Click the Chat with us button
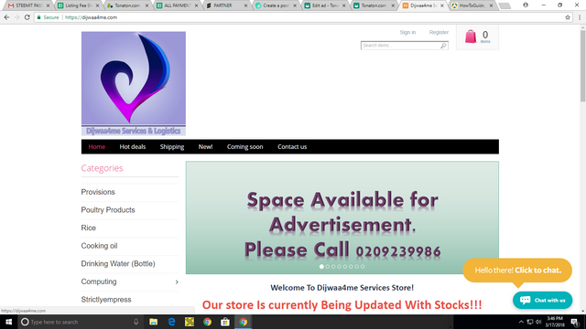This screenshot has height=329, width=586. pos(542,301)
